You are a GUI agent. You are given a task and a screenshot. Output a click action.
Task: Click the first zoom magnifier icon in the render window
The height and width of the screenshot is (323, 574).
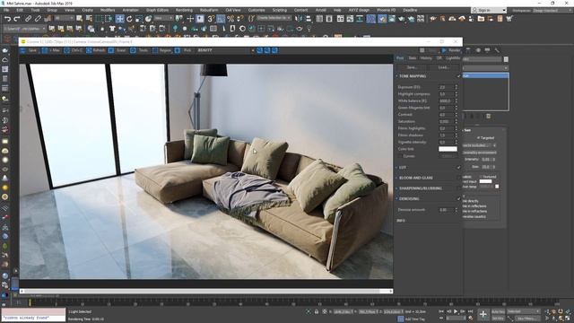click(x=259, y=50)
